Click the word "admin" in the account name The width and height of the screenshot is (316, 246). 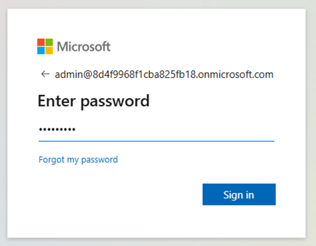tap(69, 74)
